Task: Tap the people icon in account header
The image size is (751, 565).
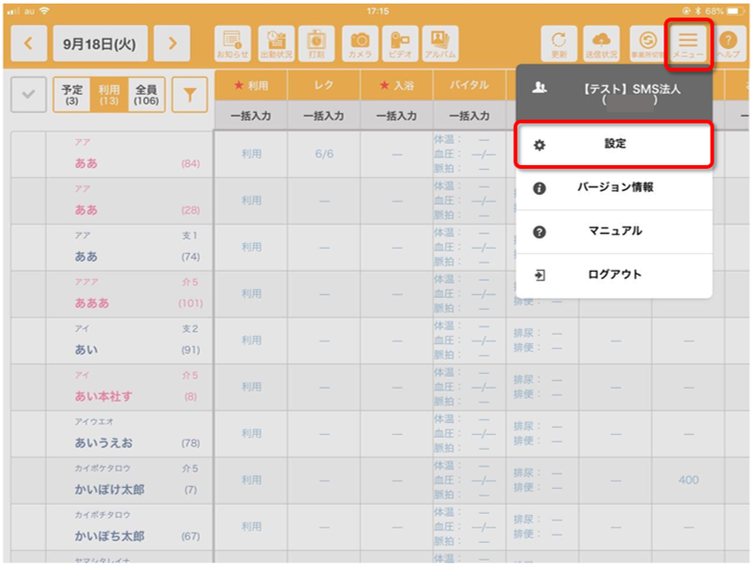Action: (x=539, y=87)
